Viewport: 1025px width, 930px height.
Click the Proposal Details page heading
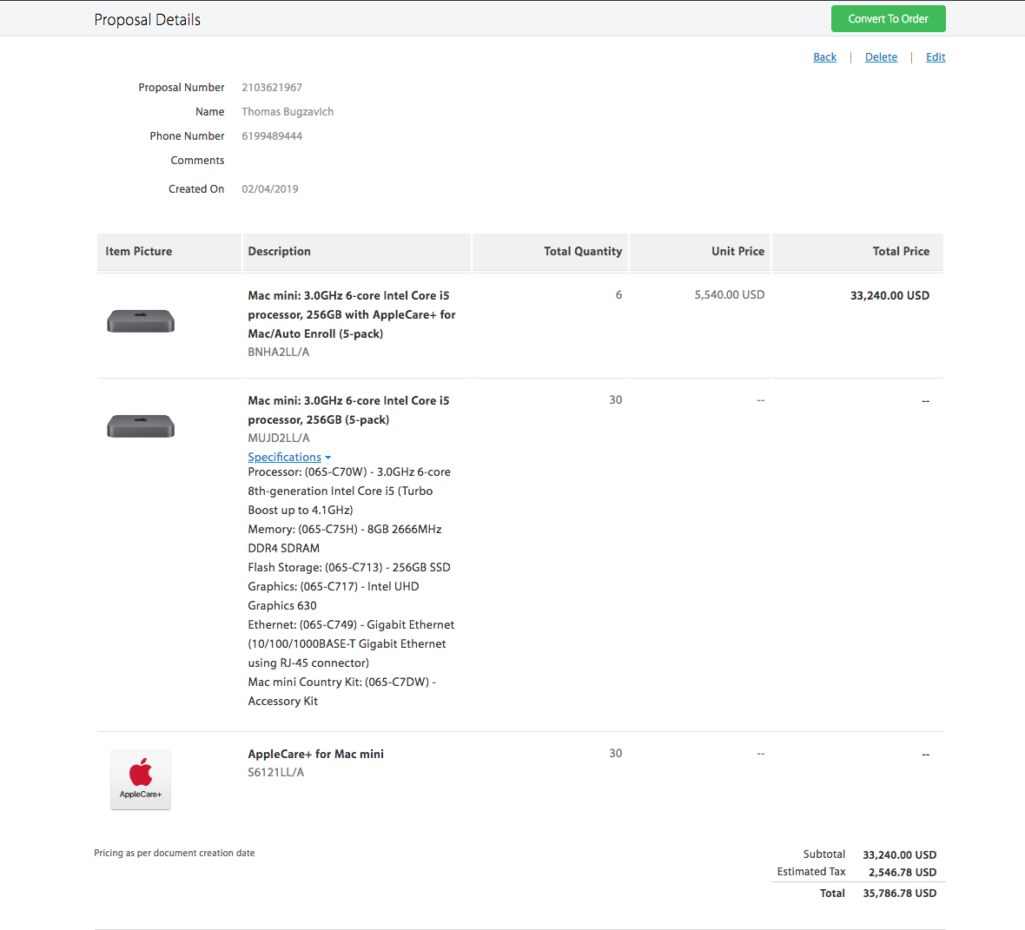[147, 20]
